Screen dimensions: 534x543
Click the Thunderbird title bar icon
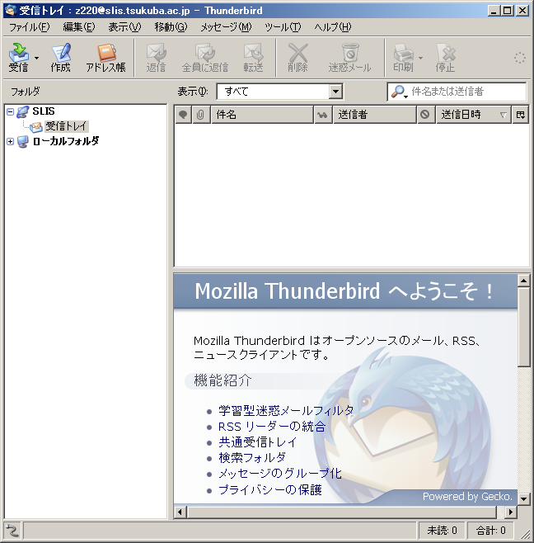(x=11, y=11)
